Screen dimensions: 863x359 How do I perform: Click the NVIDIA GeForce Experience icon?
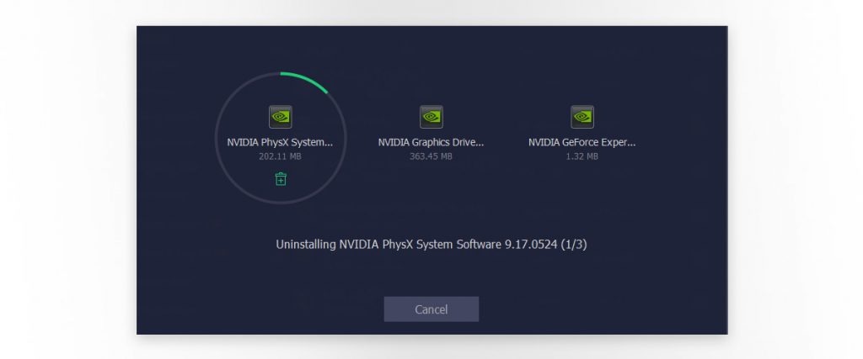(582, 117)
